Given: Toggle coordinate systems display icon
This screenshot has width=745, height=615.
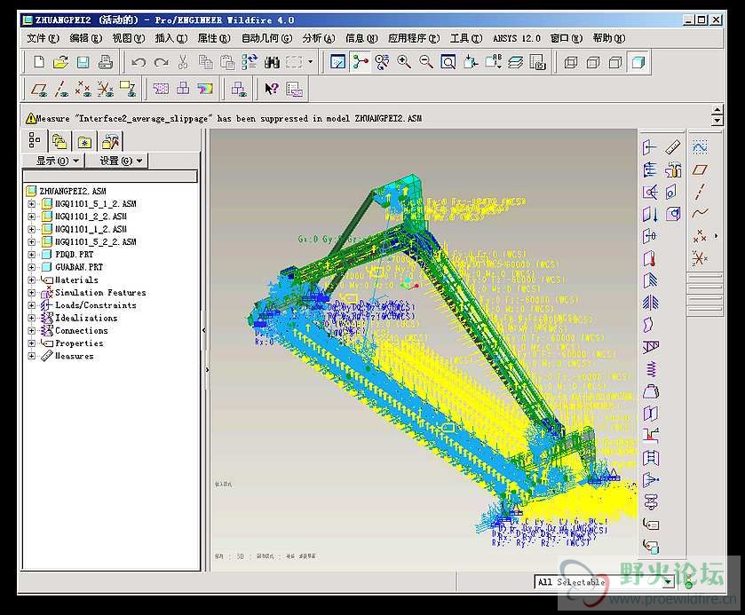Looking at the screenshot, I should pyautogui.click(x=106, y=89).
